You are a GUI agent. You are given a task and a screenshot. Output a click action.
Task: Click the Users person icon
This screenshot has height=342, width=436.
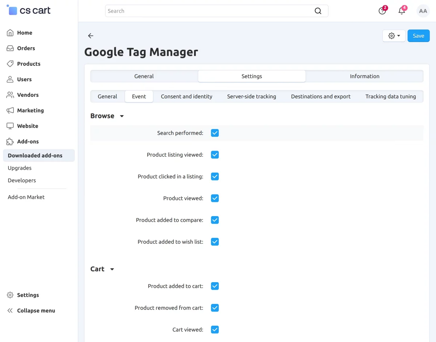click(10, 79)
